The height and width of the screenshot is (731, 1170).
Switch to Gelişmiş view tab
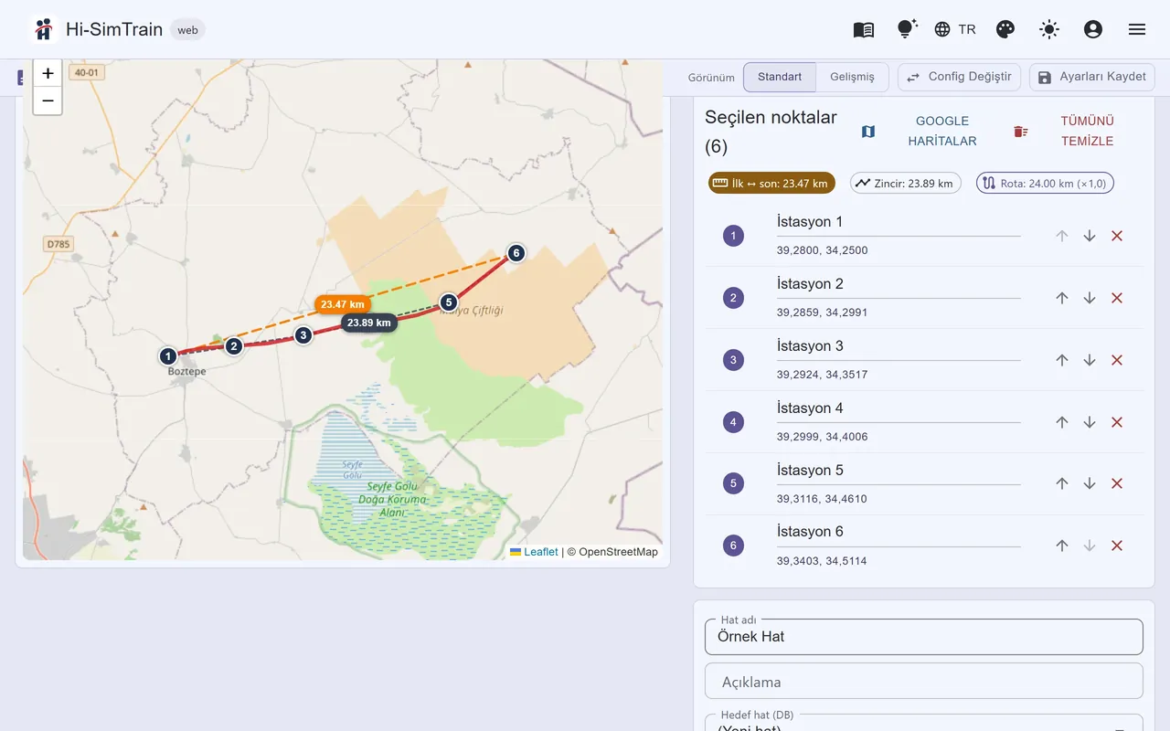pos(852,77)
